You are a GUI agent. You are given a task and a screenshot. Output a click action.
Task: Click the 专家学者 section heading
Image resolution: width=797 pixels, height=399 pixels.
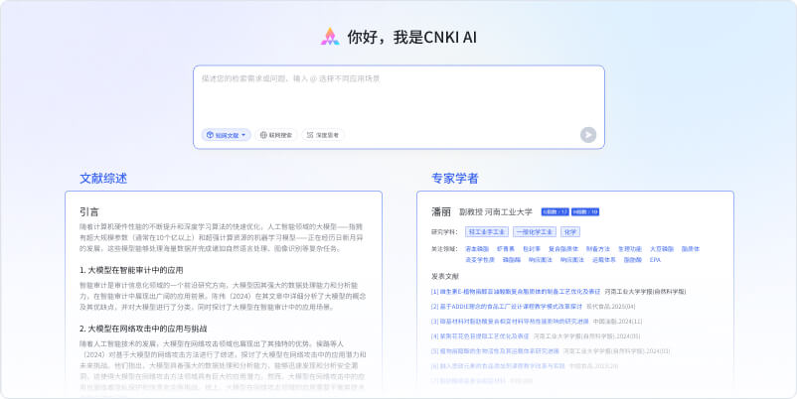click(x=455, y=179)
